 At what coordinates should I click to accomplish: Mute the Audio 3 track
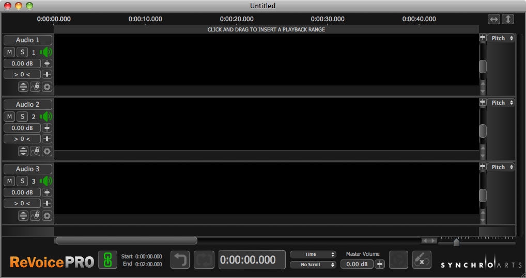9,181
